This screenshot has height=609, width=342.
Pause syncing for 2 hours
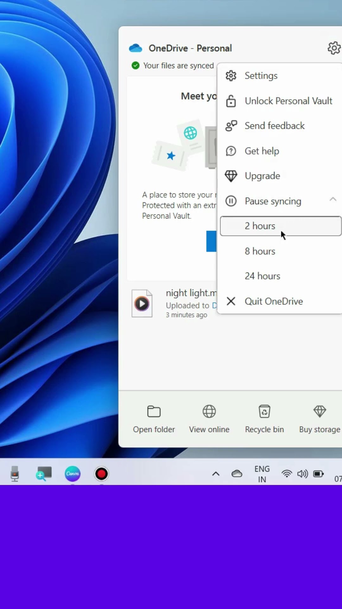pos(281,226)
